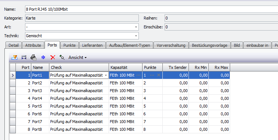The width and height of the screenshot is (278, 140).
Task: Click the Port7 name cell
Action: [40, 122]
